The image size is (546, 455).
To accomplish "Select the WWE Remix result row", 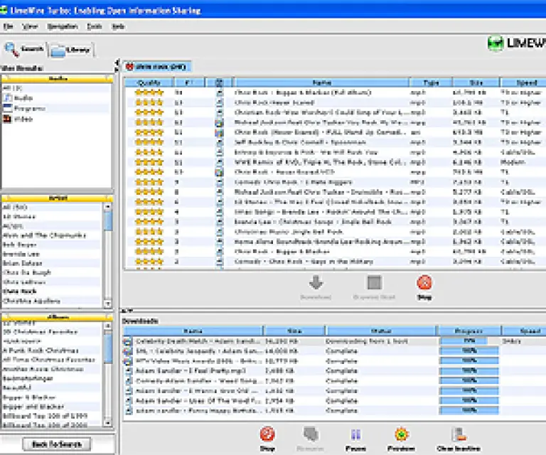I will (x=335, y=162).
